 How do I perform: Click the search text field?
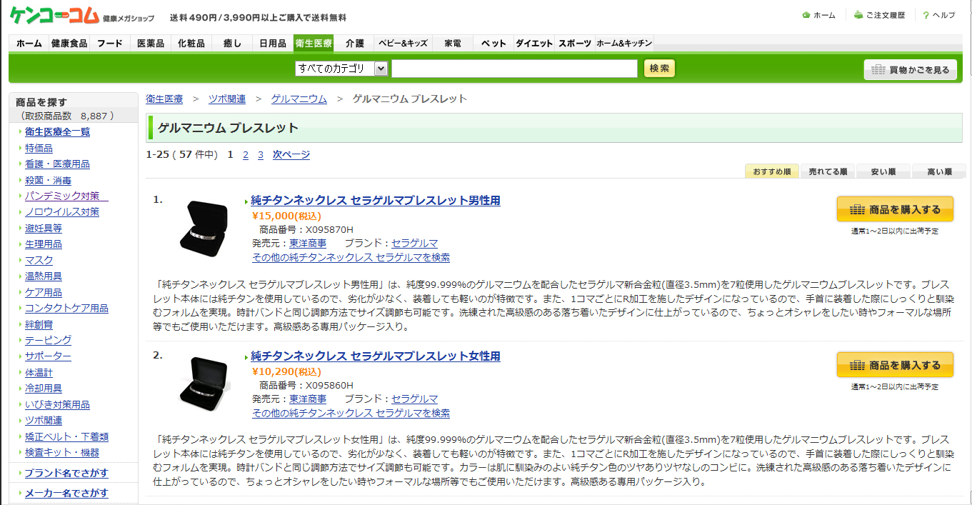click(514, 69)
